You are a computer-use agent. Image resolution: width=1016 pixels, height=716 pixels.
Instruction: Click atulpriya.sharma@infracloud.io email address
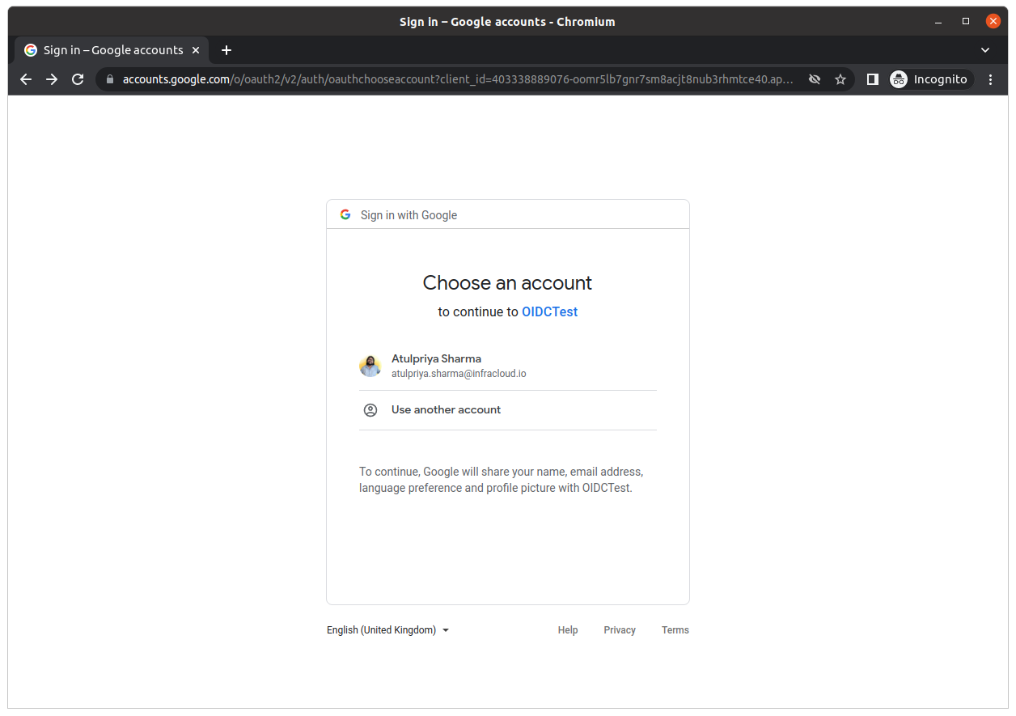[459, 374]
